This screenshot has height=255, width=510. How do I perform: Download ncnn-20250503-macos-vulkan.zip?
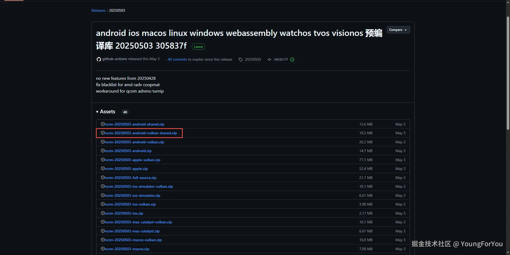(133, 240)
